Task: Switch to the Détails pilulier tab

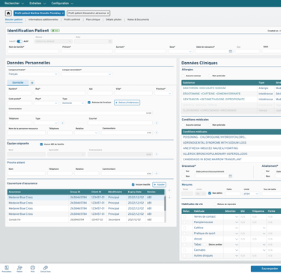Action: coord(114,19)
